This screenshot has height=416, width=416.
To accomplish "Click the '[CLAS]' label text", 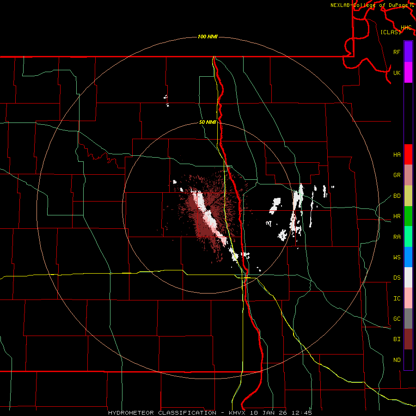I will coord(391,32).
